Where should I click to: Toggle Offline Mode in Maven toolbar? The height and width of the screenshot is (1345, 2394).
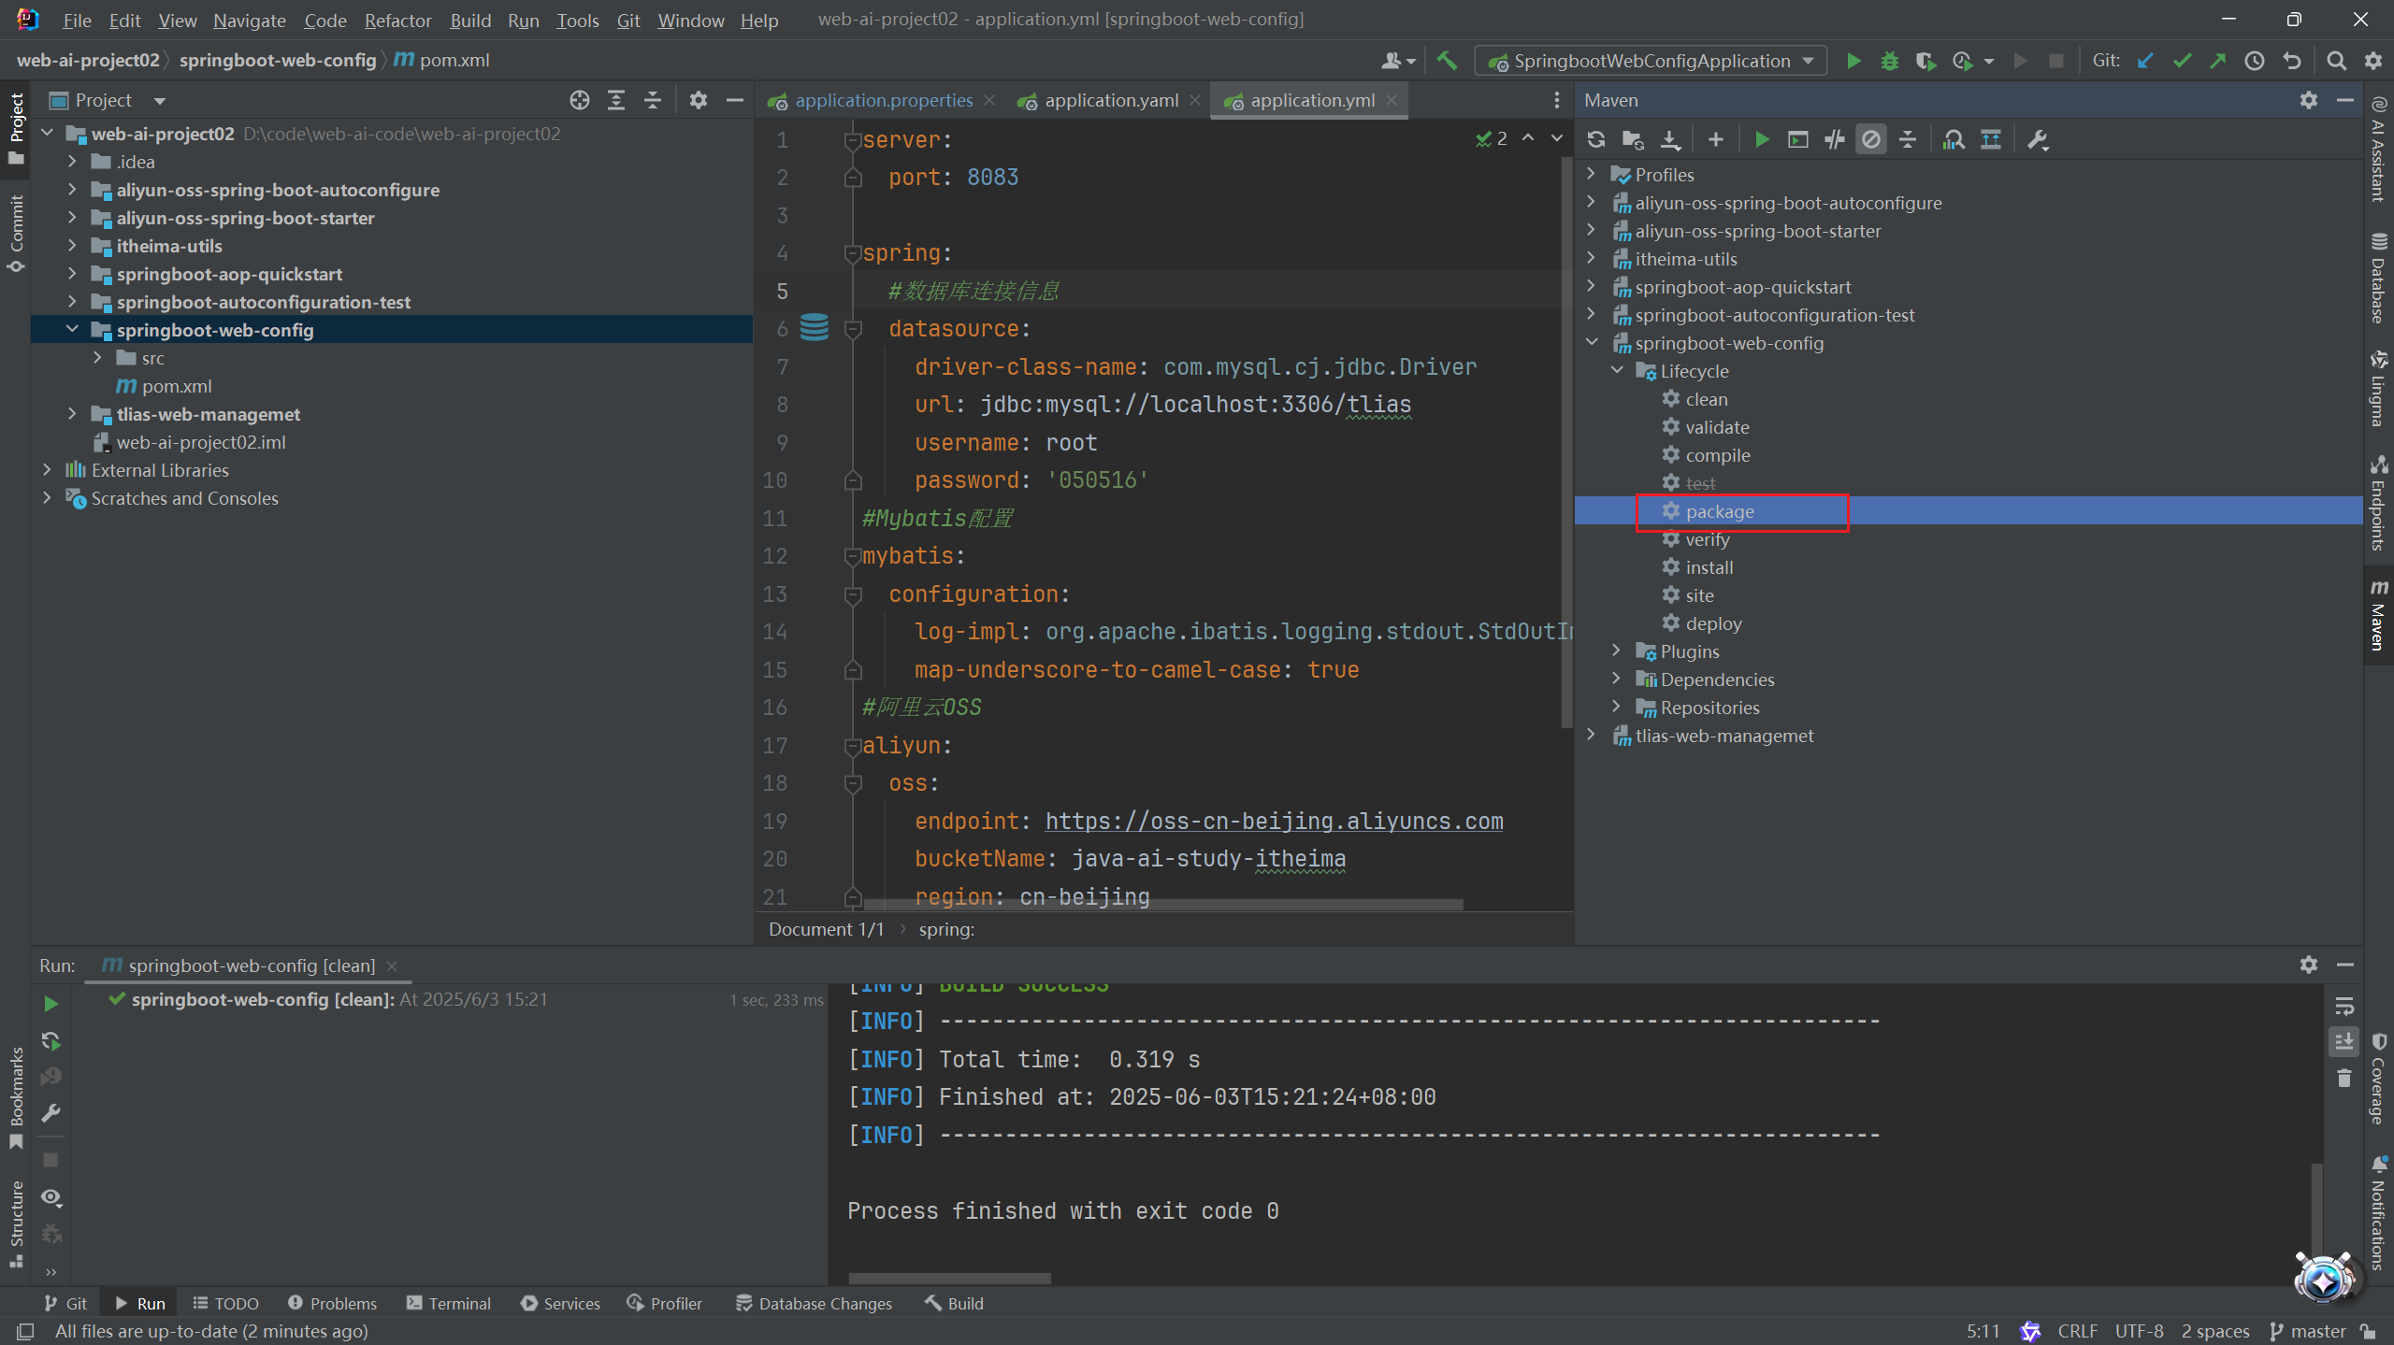(1834, 139)
